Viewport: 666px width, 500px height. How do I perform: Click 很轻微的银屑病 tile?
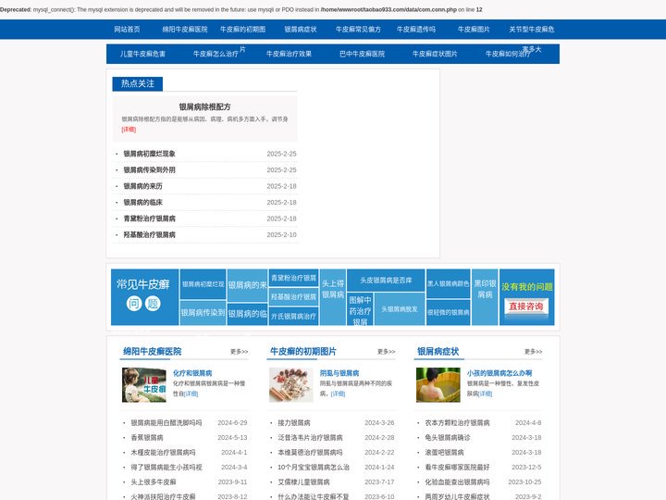tap(448, 313)
